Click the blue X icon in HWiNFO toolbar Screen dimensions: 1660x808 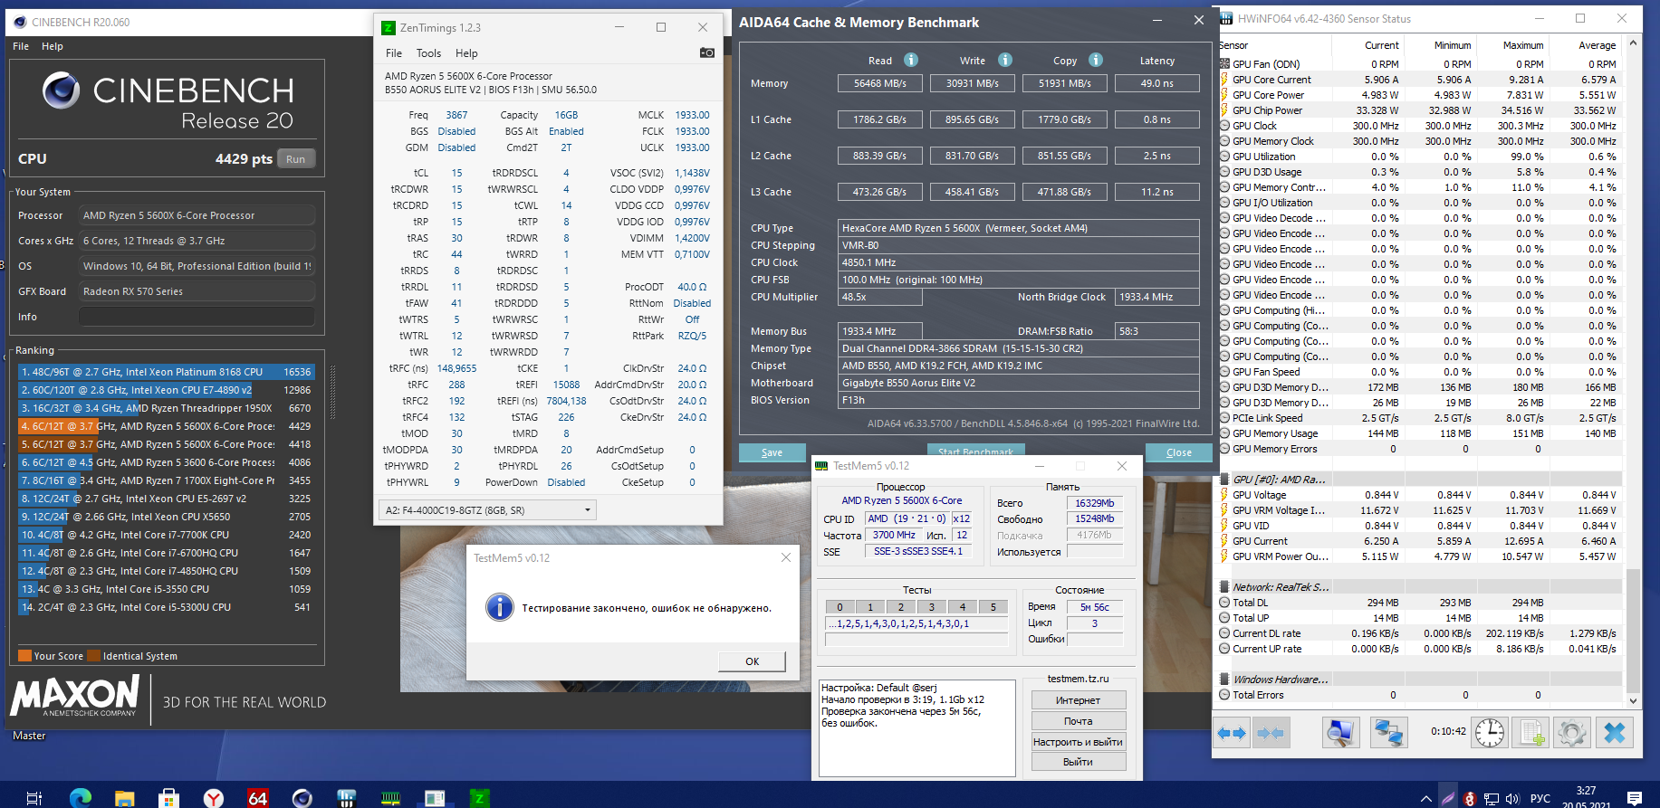pyautogui.click(x=1615, y=733)
